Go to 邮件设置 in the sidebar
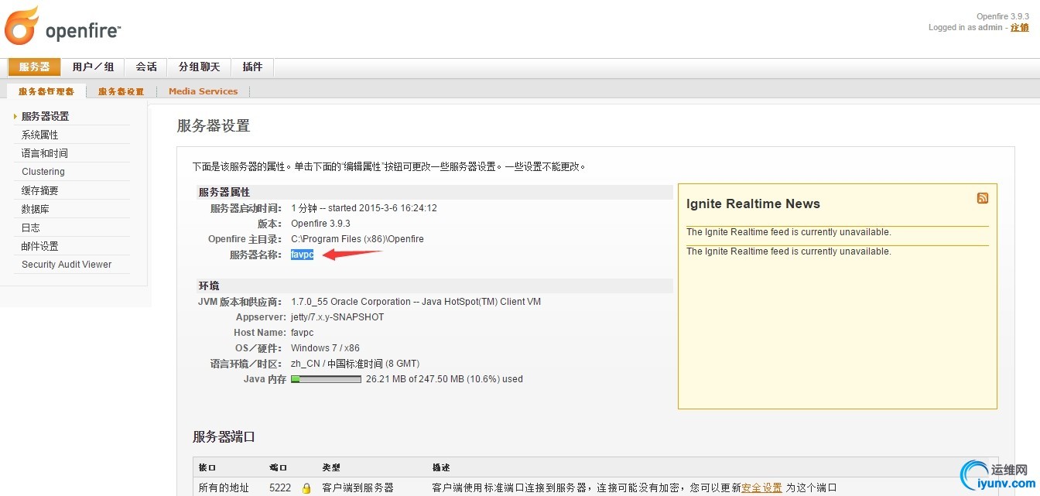 pos(39,246)
